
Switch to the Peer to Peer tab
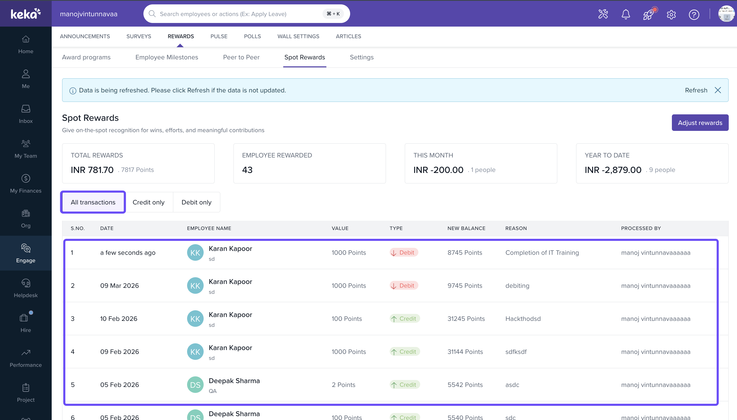pyautogui.click(x=241, y=57)
